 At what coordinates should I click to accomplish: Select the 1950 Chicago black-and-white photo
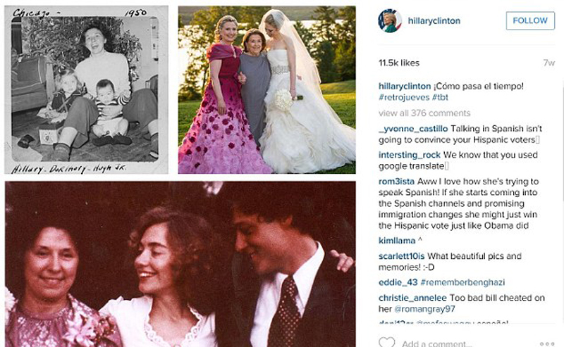(x=86, y=90)
